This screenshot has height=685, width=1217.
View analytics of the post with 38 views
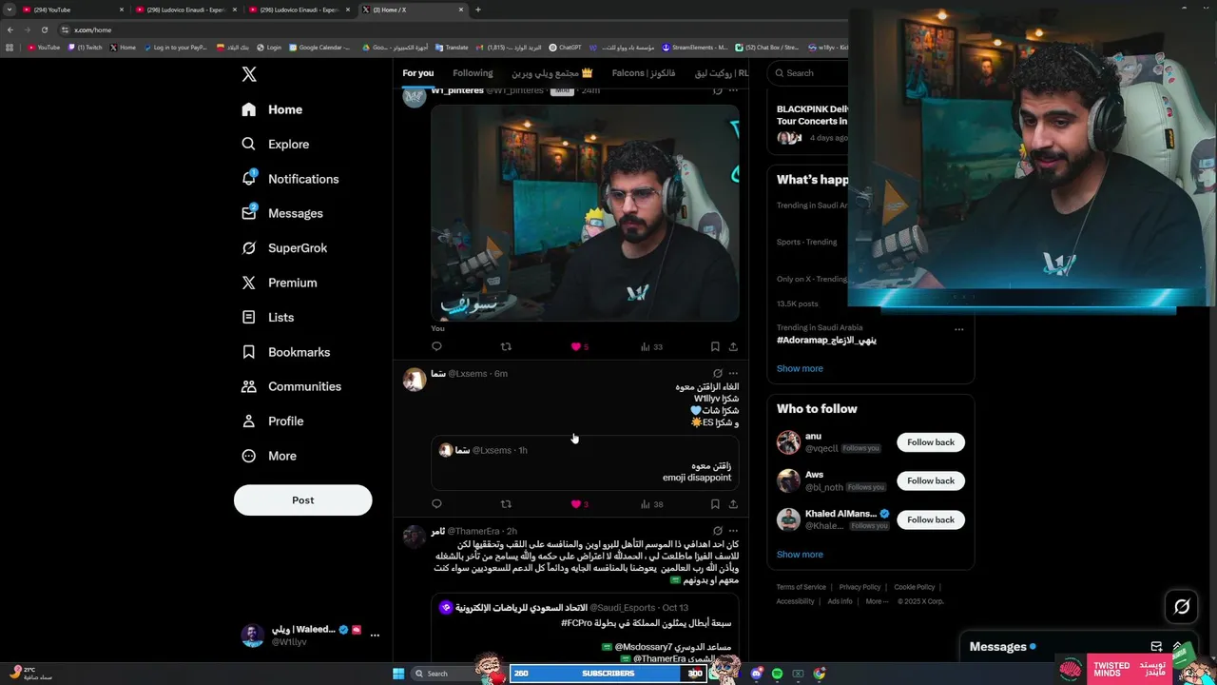point(651,504)
